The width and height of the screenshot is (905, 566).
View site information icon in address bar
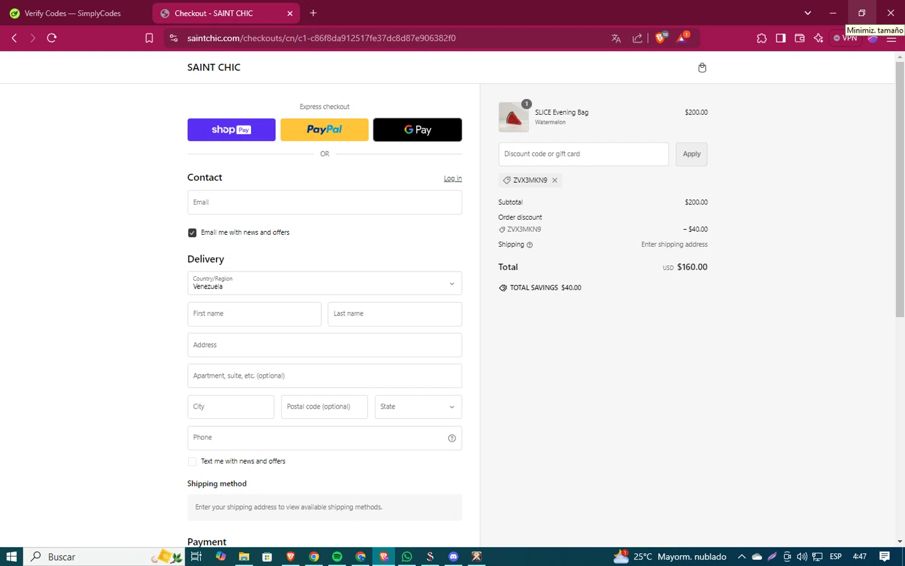174,38
